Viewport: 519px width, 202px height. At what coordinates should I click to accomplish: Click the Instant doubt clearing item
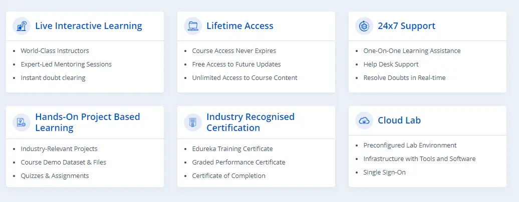(x=53, y=78)
